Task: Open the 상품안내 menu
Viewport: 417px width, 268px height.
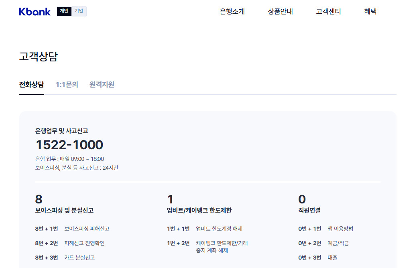Action: pyautogui.click(x=280, y=12)
